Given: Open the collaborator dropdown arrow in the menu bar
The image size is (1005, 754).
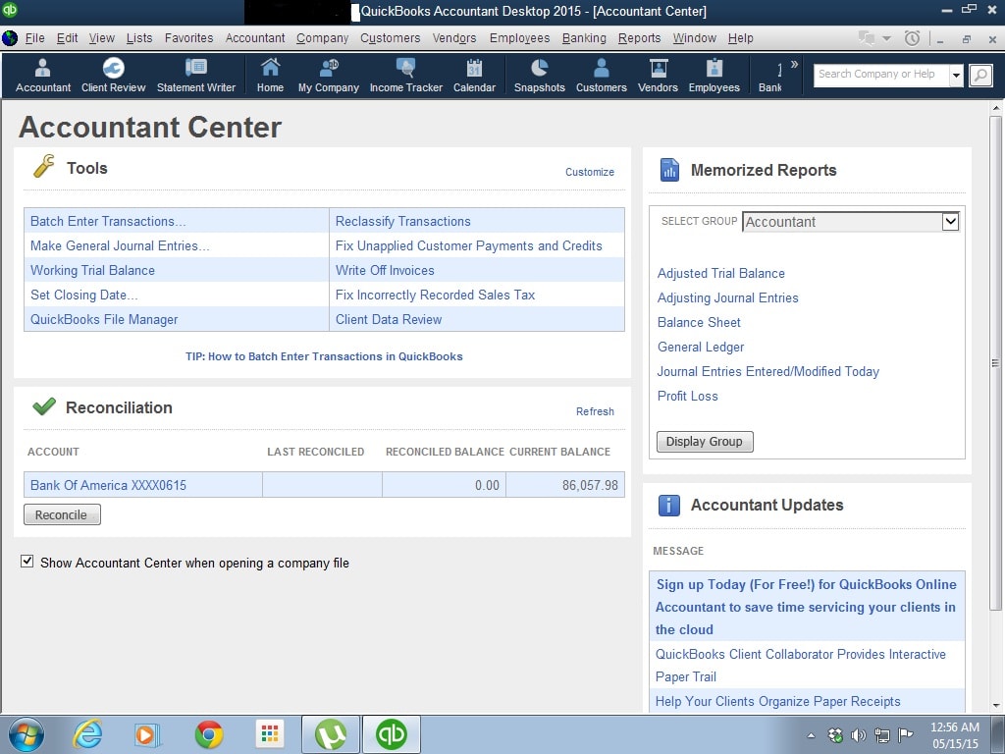Looking at the screenshot, I should (886, 38).
